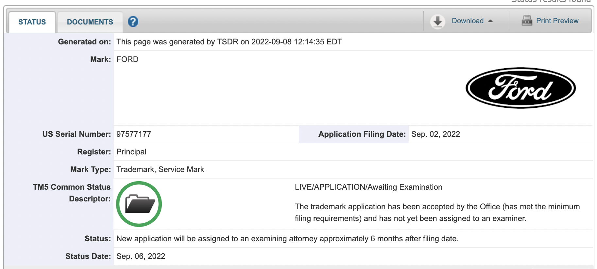Click the Download text link
Viewport: 597px width, 269px height.
[468, 21]
